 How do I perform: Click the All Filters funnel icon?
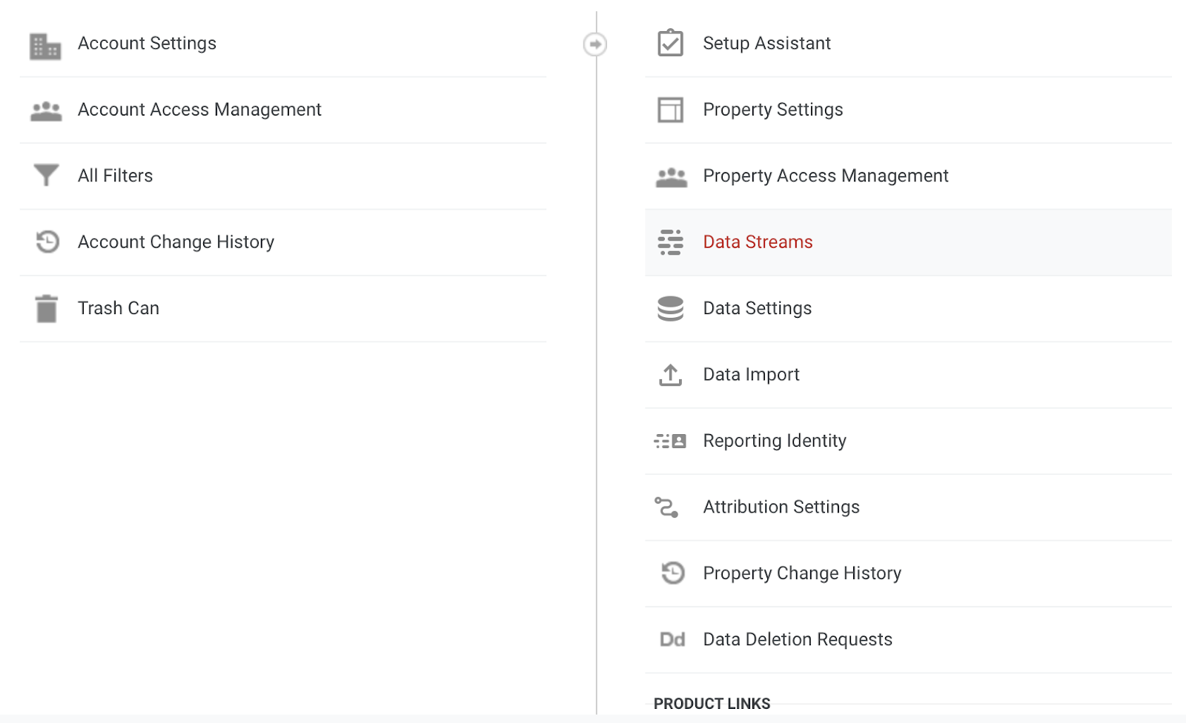46,176
